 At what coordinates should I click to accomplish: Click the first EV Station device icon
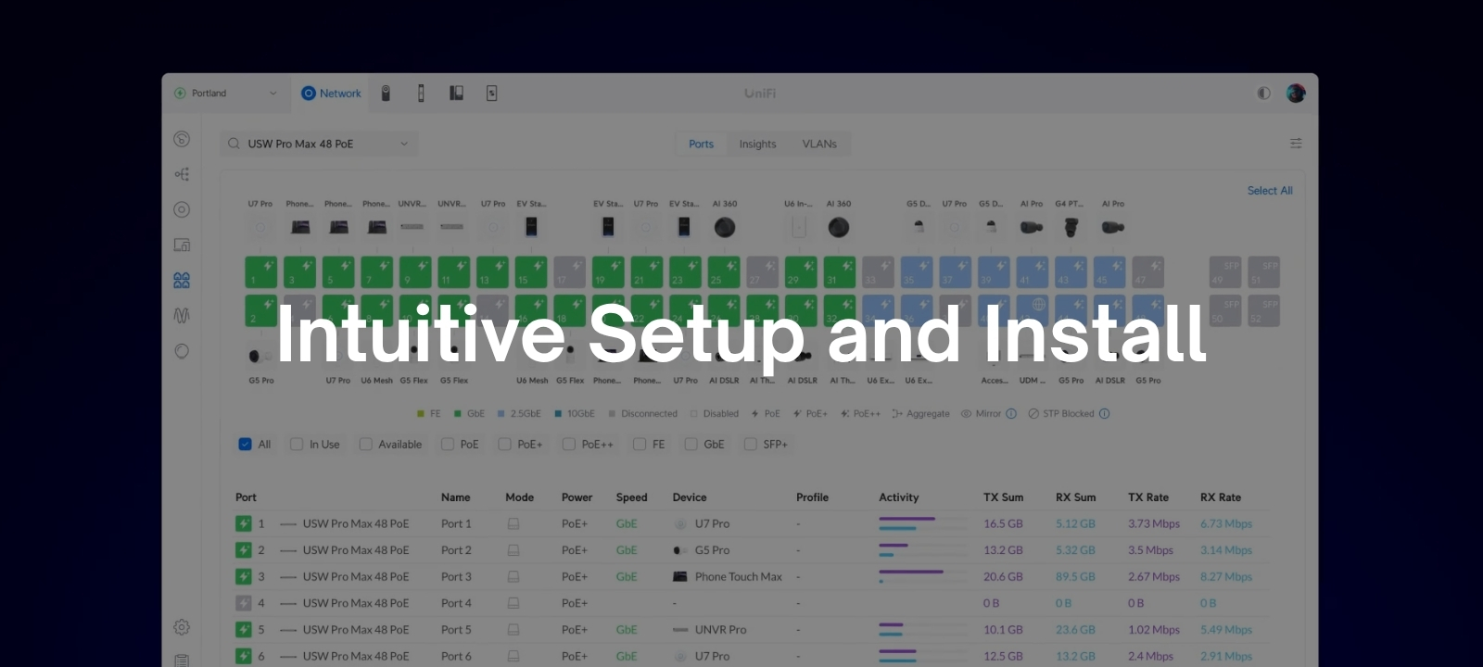[531, 227]
